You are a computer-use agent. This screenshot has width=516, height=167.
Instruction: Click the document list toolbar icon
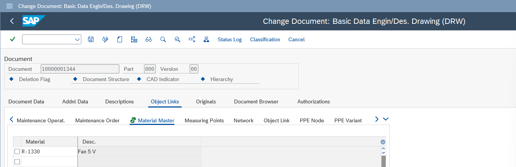click(x=134, y=39)
